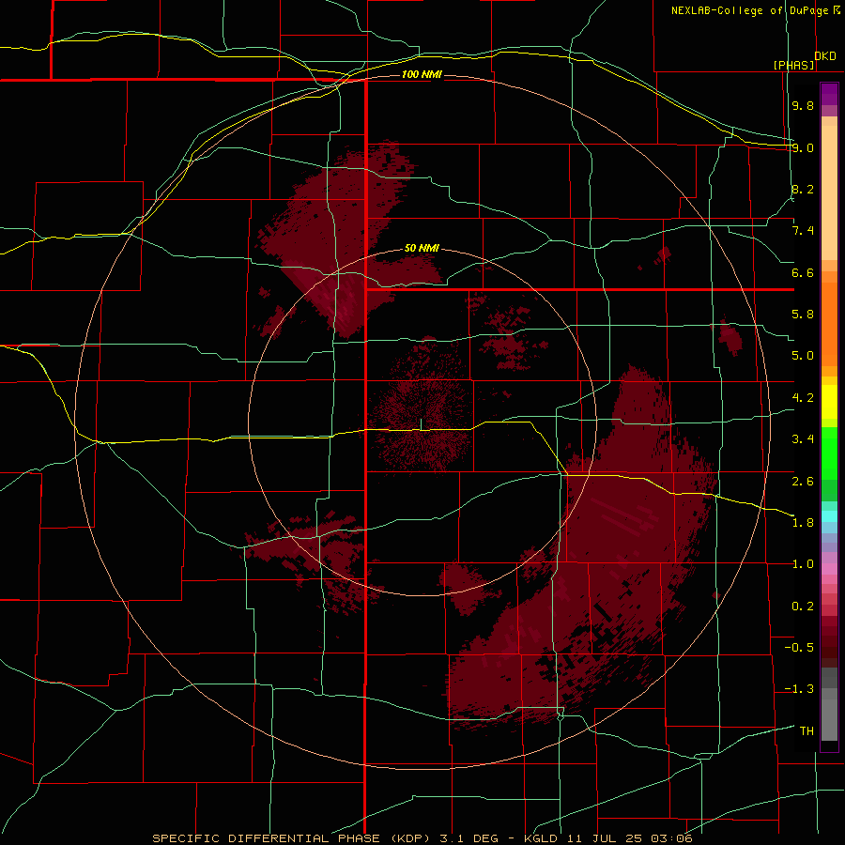Click the 03:06 timestamp in the caption
845x845 pixels.
(x=672, y=838)
